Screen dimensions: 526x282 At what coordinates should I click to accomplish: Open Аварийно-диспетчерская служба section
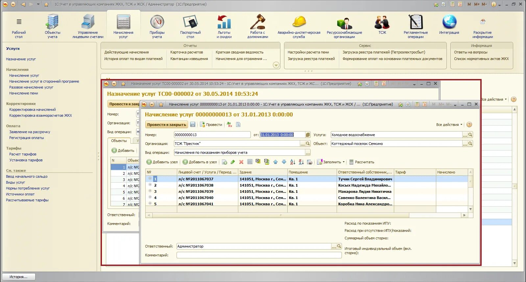coord(299,26)
